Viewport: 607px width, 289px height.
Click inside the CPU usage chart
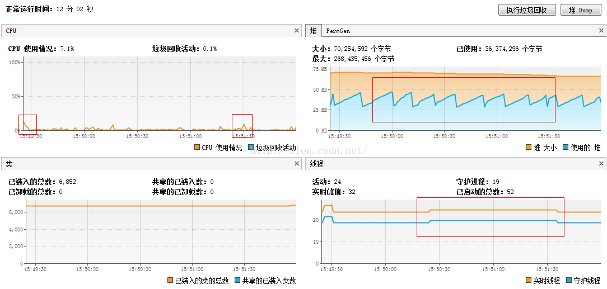pyautogui.click(x=157, y=95)
